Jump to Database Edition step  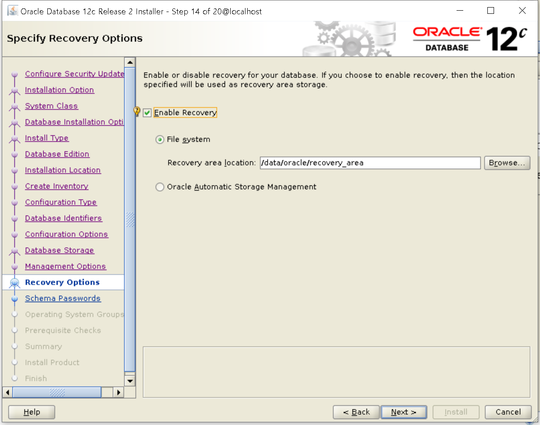[57, 154]
